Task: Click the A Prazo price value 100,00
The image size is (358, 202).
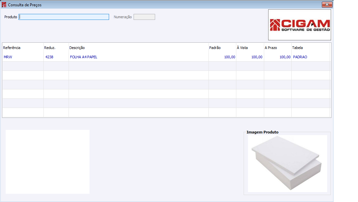Action: 285,57
